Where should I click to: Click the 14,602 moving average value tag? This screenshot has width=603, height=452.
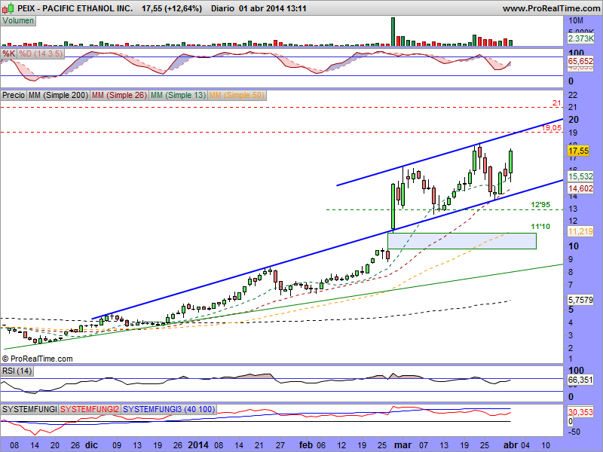click(x=580, y=188)
